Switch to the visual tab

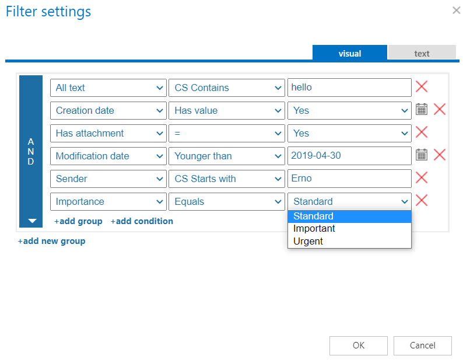[x=349, y=53]
